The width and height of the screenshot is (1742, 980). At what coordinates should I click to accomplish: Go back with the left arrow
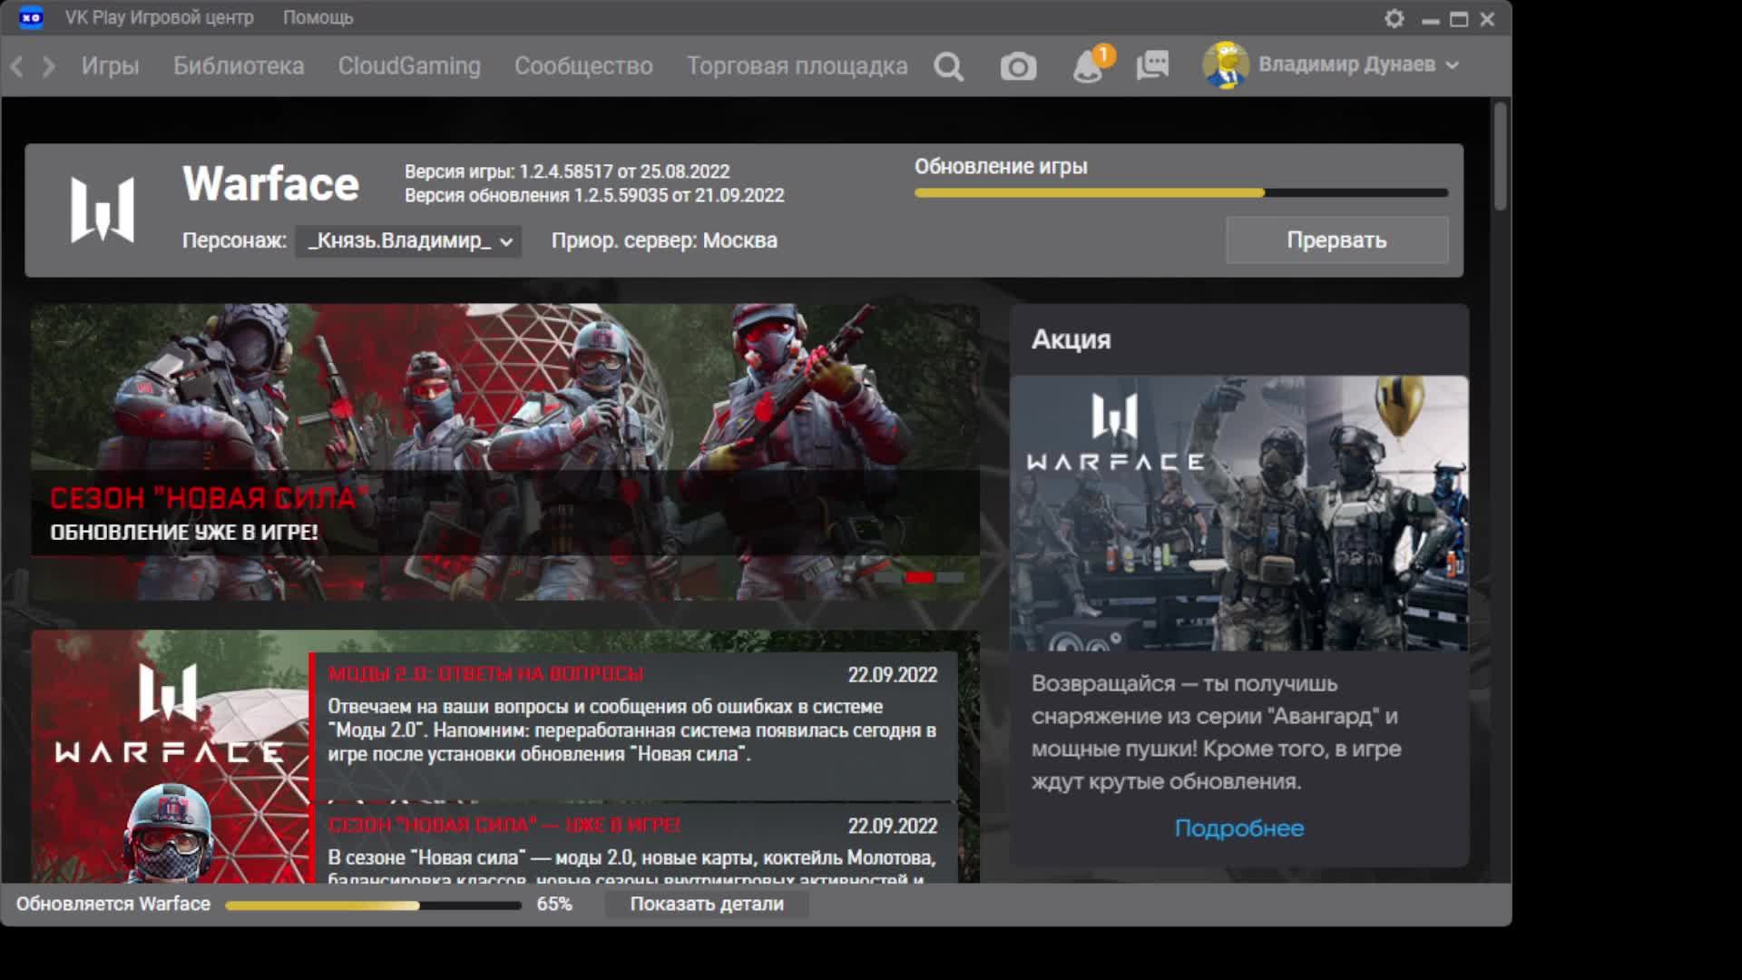coord(16,65)
